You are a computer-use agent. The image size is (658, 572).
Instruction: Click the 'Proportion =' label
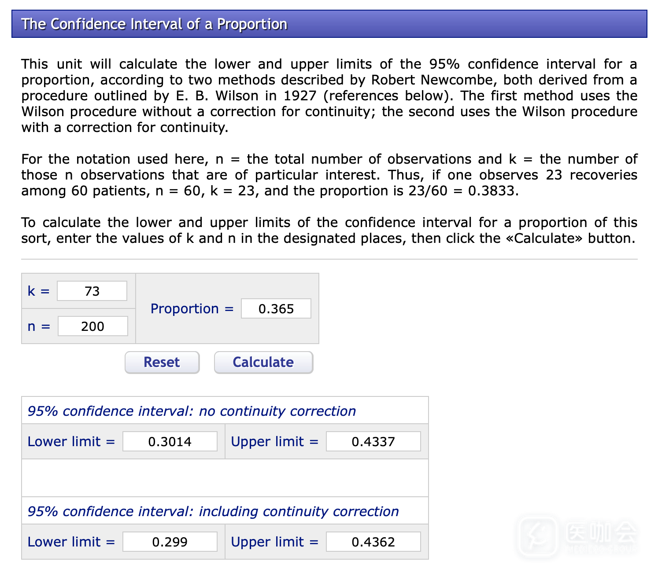pos(192,309)
